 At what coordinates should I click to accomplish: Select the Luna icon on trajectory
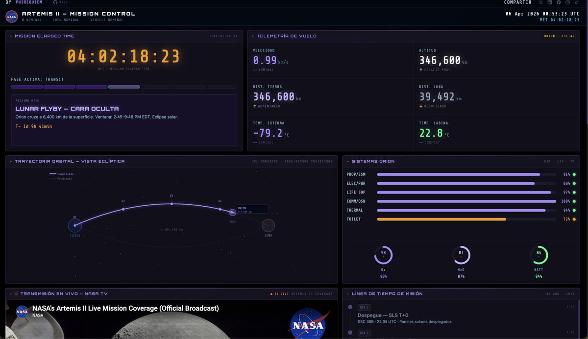click(268, 225)
